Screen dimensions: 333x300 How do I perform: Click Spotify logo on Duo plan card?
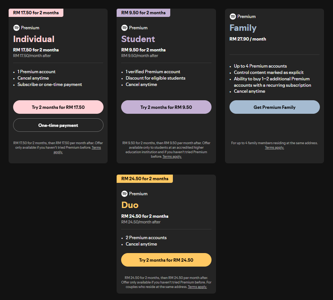pos(124,194)
